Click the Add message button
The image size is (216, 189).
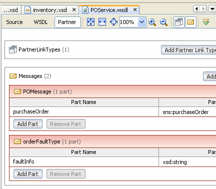(209, 76)
